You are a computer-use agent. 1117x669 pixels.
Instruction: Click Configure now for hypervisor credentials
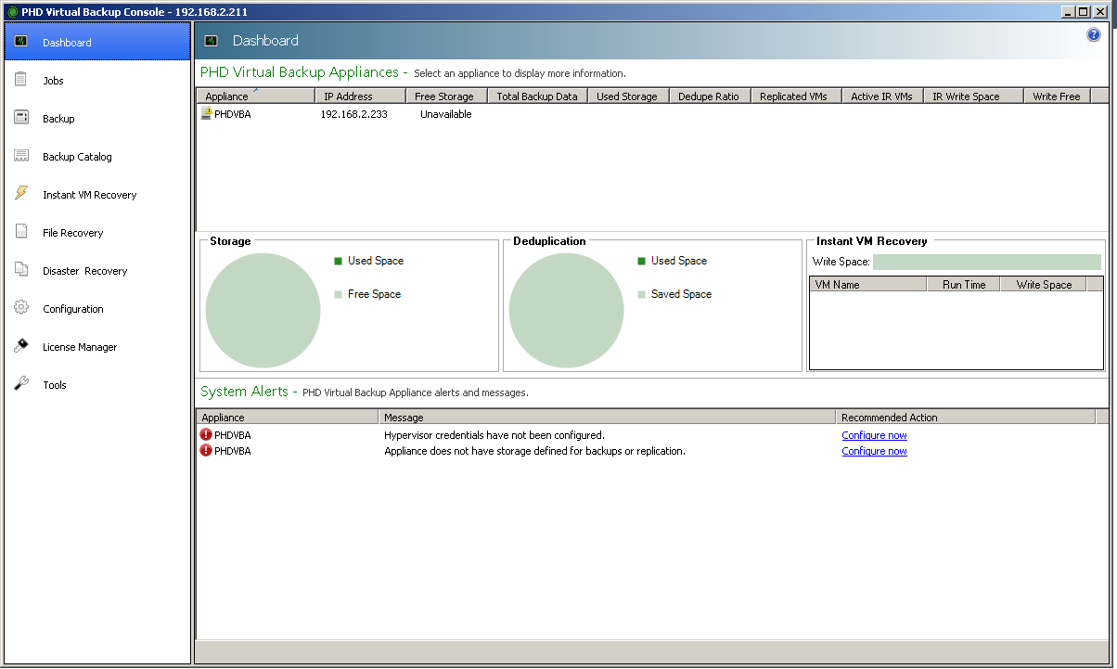tap(874, 435)
